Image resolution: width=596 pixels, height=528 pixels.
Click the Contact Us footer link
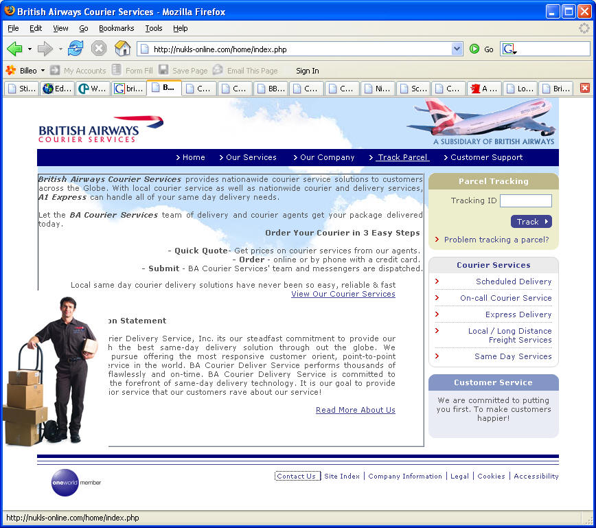pyautogui.click(x=297, y=476)
